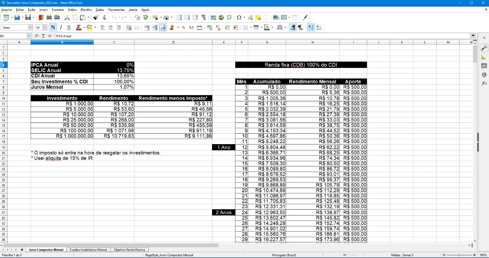Expand the New document dropdown arrow
Image resolution: width=489 pixels, height=258 pixels.
tap(12, 17)
